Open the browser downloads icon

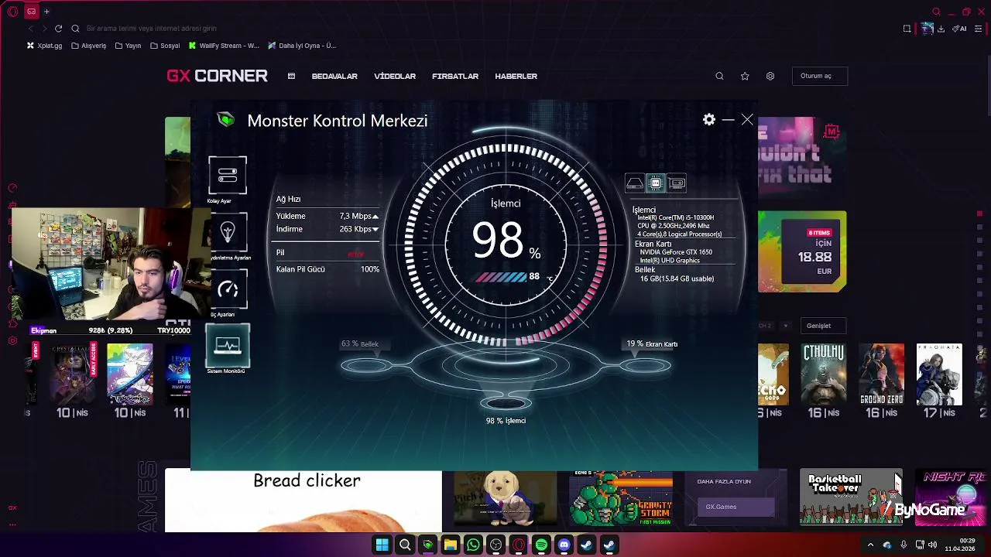[941, 29]
